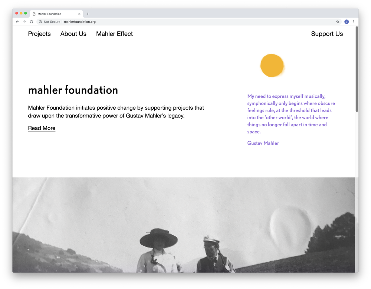Open the About Us page
This screenshot has width=371, height=289.
(x=73, y=34)
